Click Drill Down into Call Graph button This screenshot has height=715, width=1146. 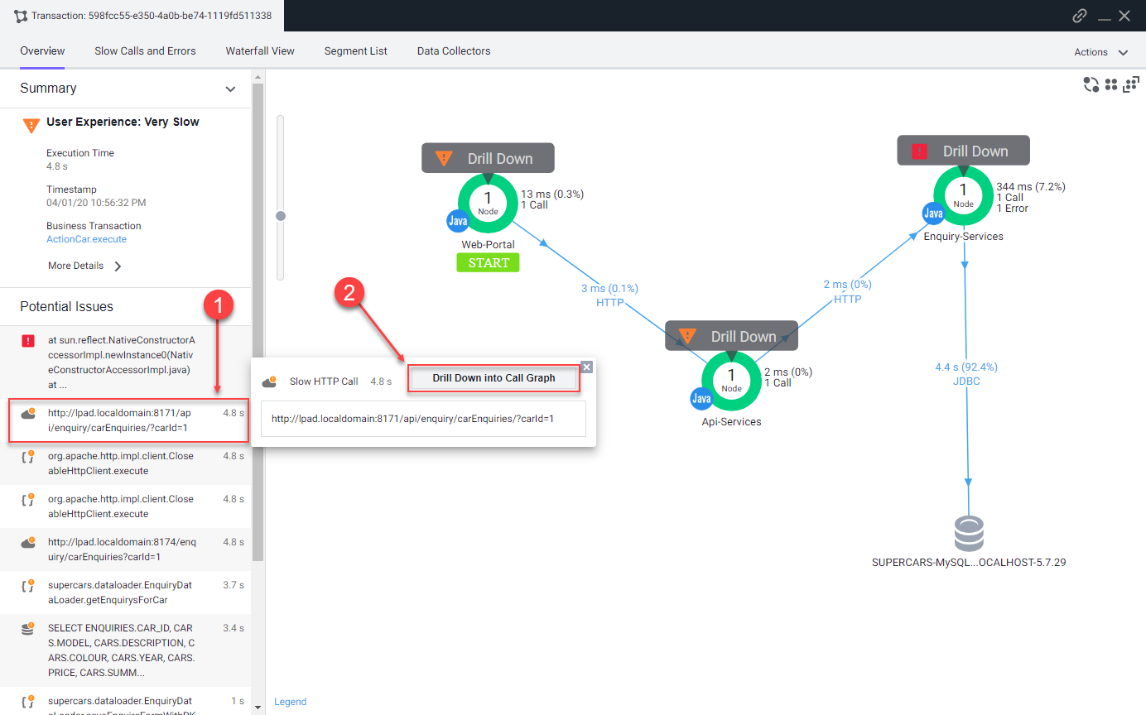point(494,378)
